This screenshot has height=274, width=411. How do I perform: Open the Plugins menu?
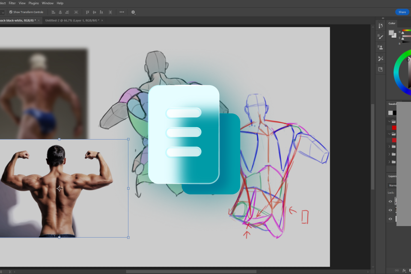(x=33, y=3)
